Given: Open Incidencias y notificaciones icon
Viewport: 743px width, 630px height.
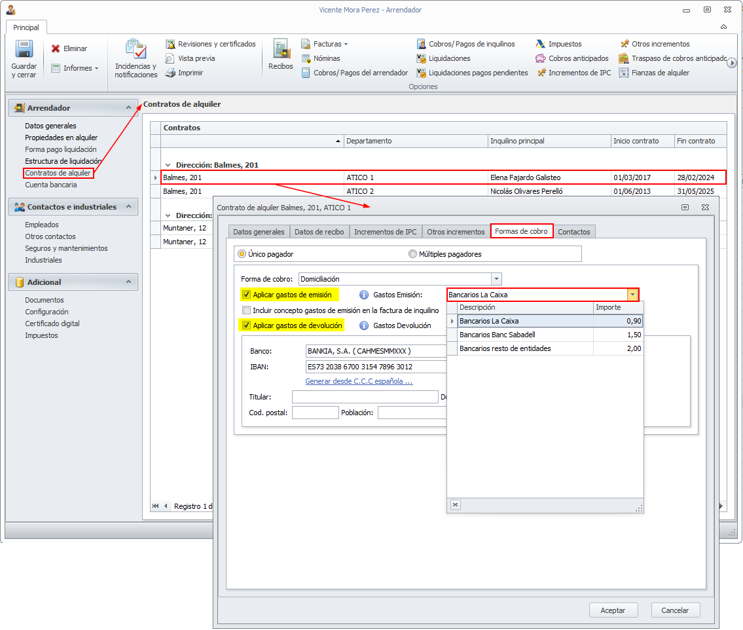Looking at the screenshot, I should pyautogui.click(x=136, y=49).
